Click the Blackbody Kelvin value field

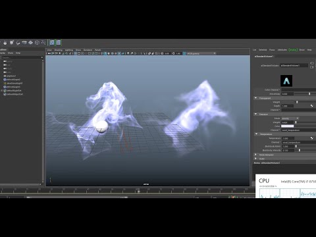coord(288,146)
